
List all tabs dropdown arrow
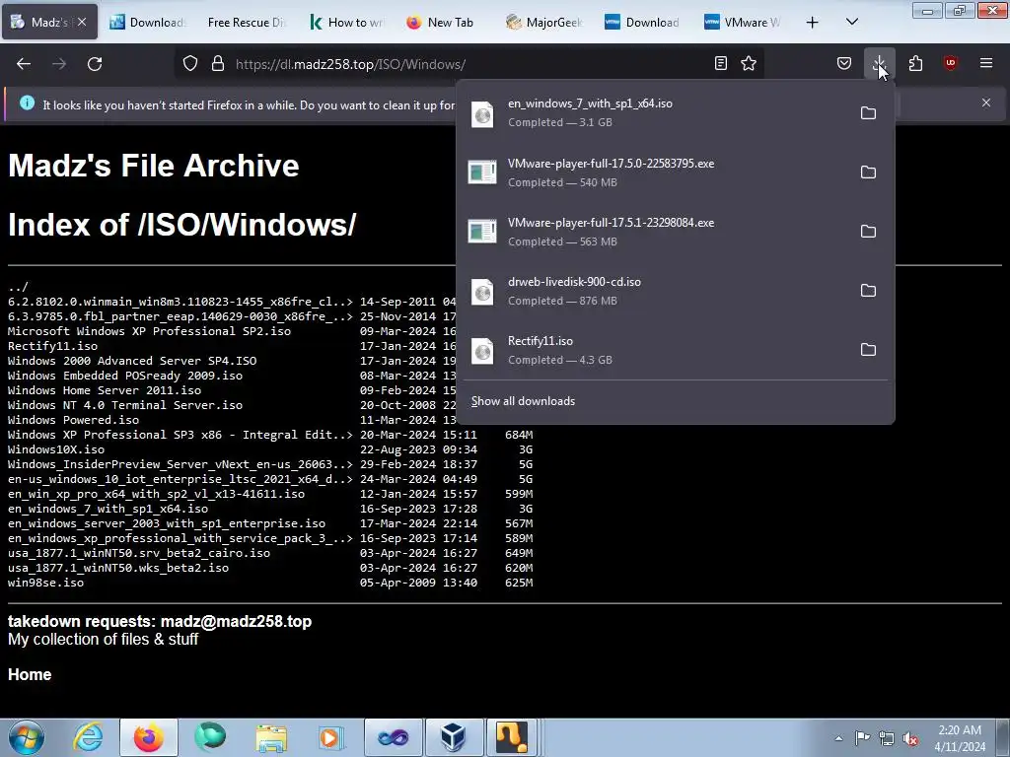tap(851, 23)
